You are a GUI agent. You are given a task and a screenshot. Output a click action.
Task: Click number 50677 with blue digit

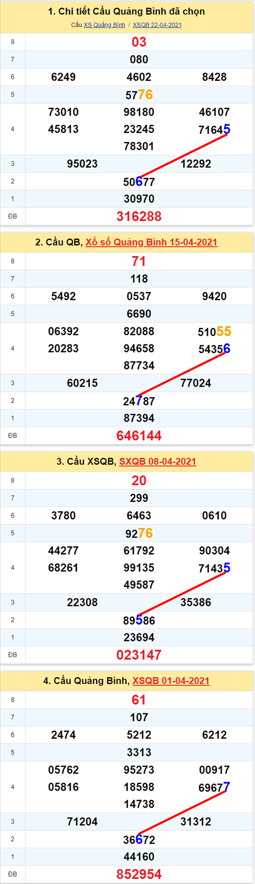(x=139, y=182)
